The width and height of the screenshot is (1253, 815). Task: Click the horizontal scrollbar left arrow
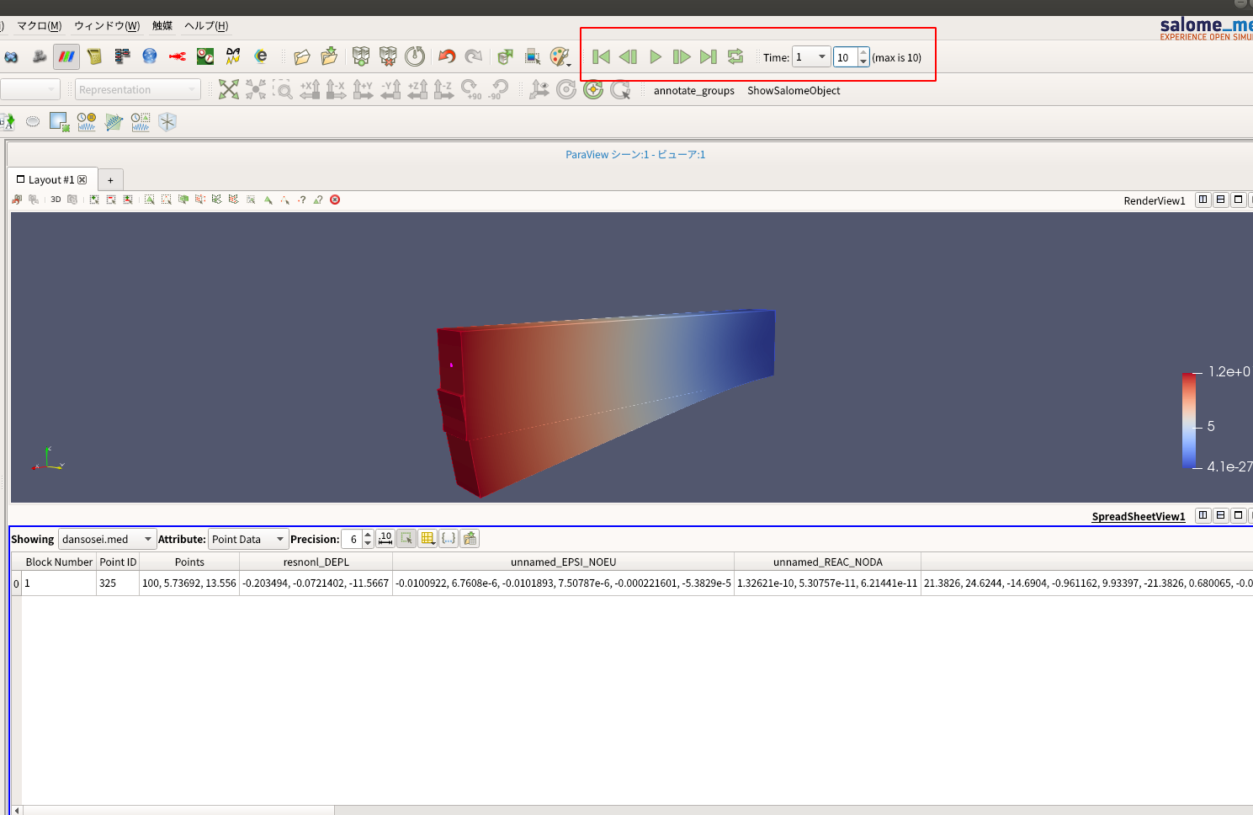[16, 810]
